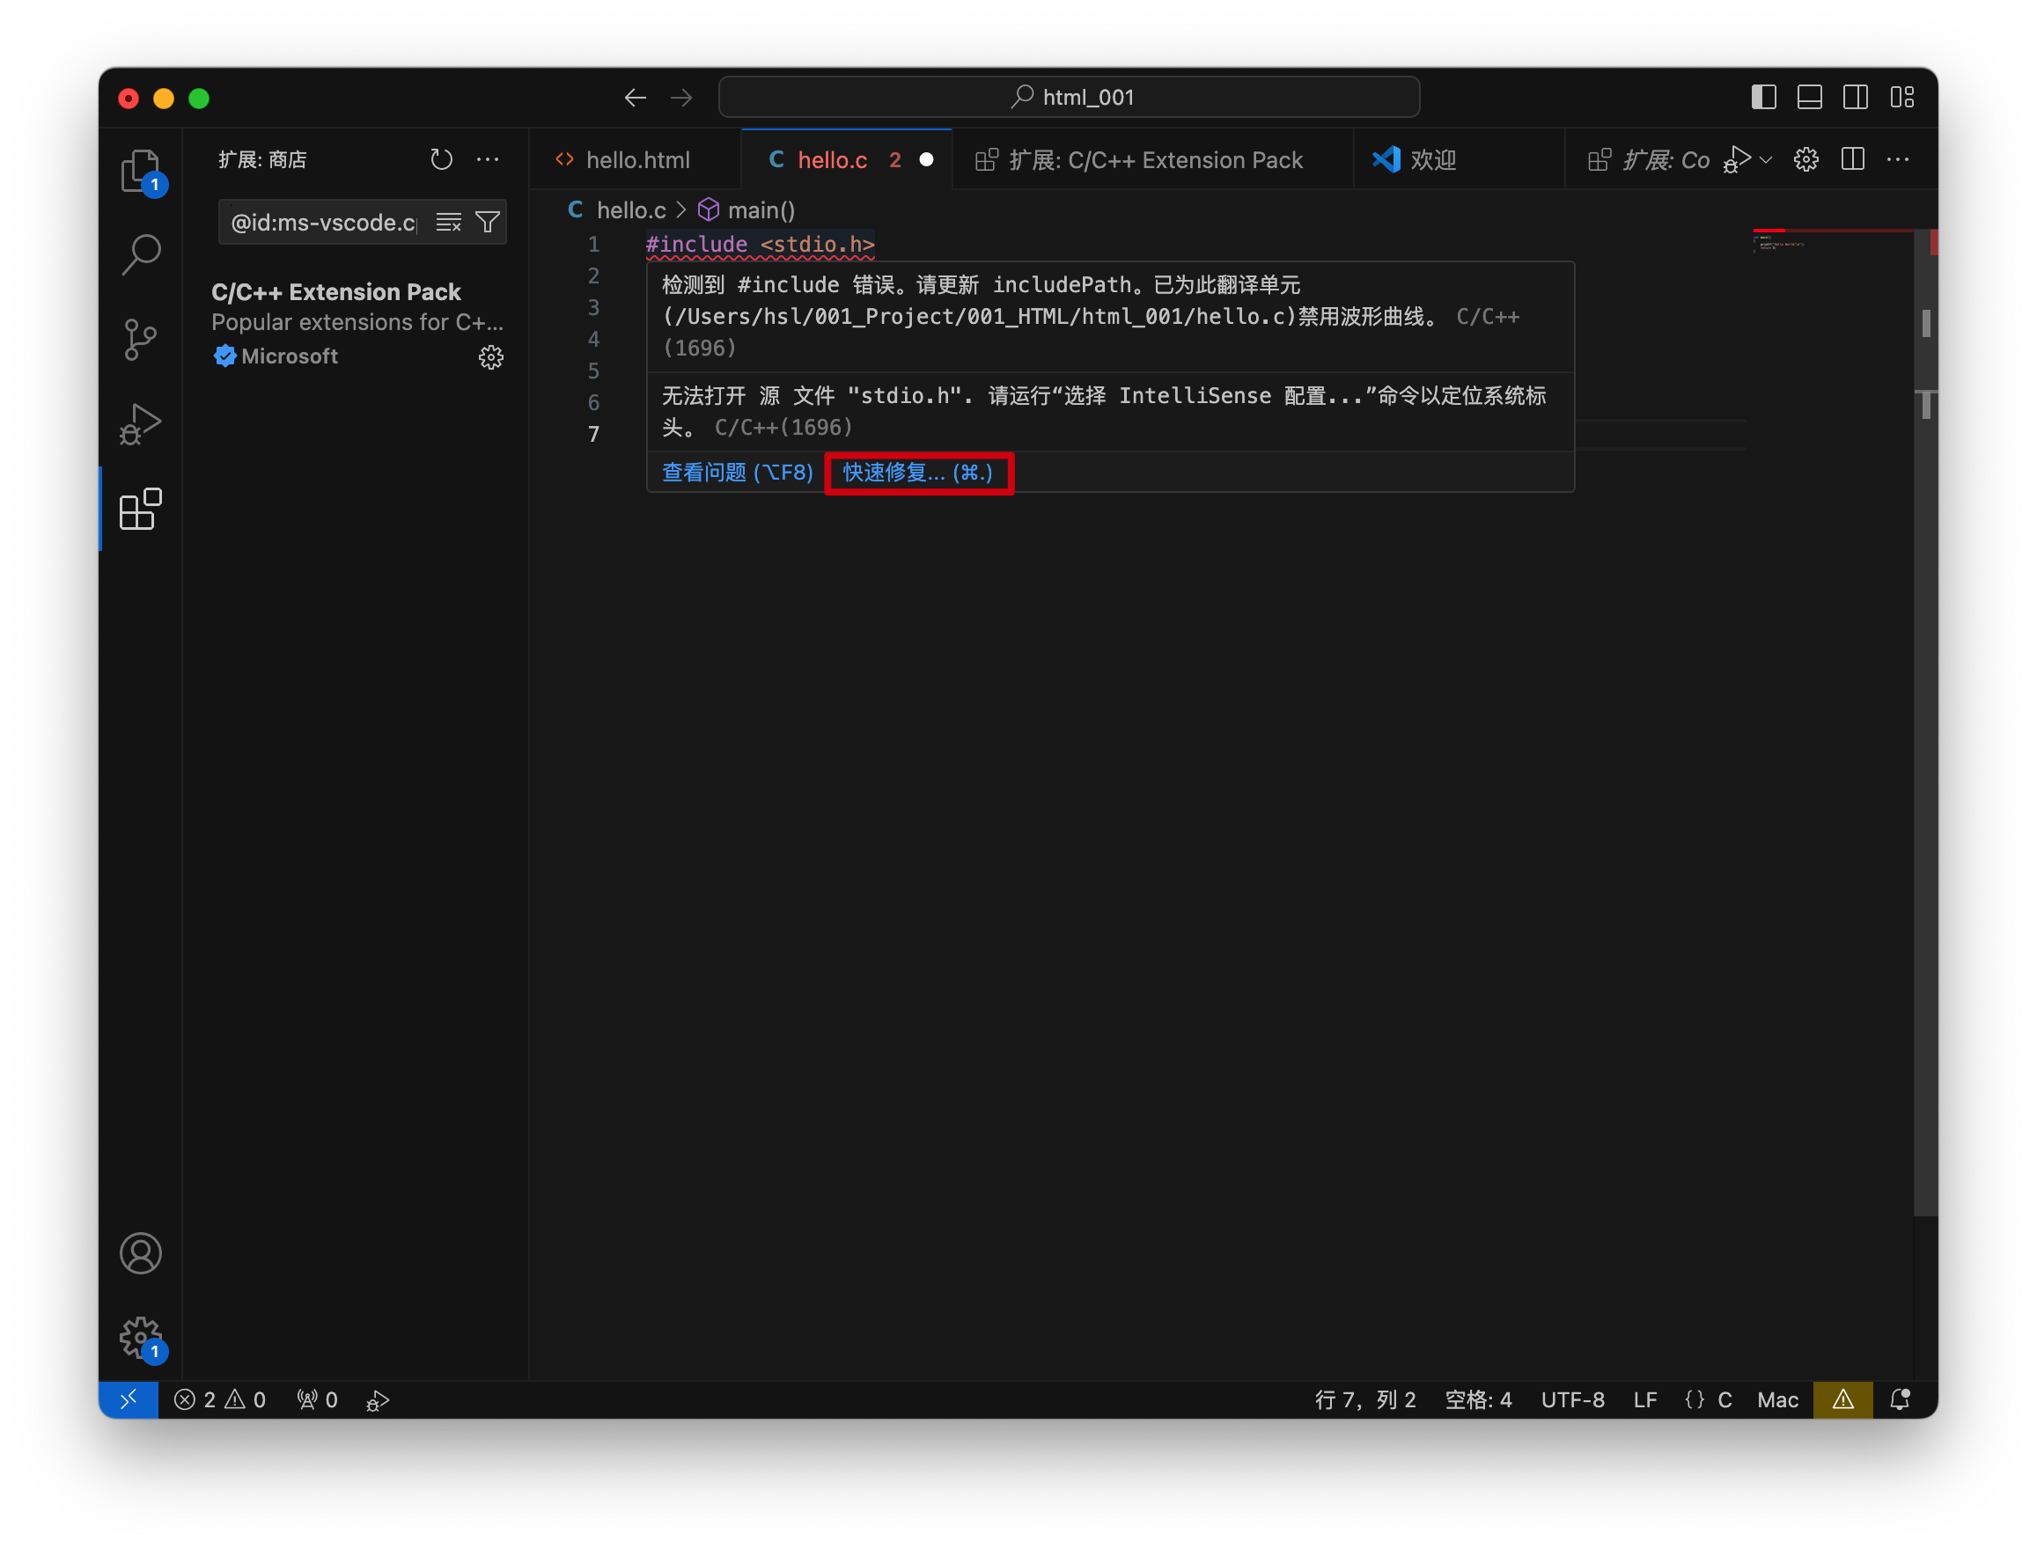Viewport: 2037px width, 1549px height.
Task: Open the Manage gear in activity bar
Action: click(x=140, y=1338)
